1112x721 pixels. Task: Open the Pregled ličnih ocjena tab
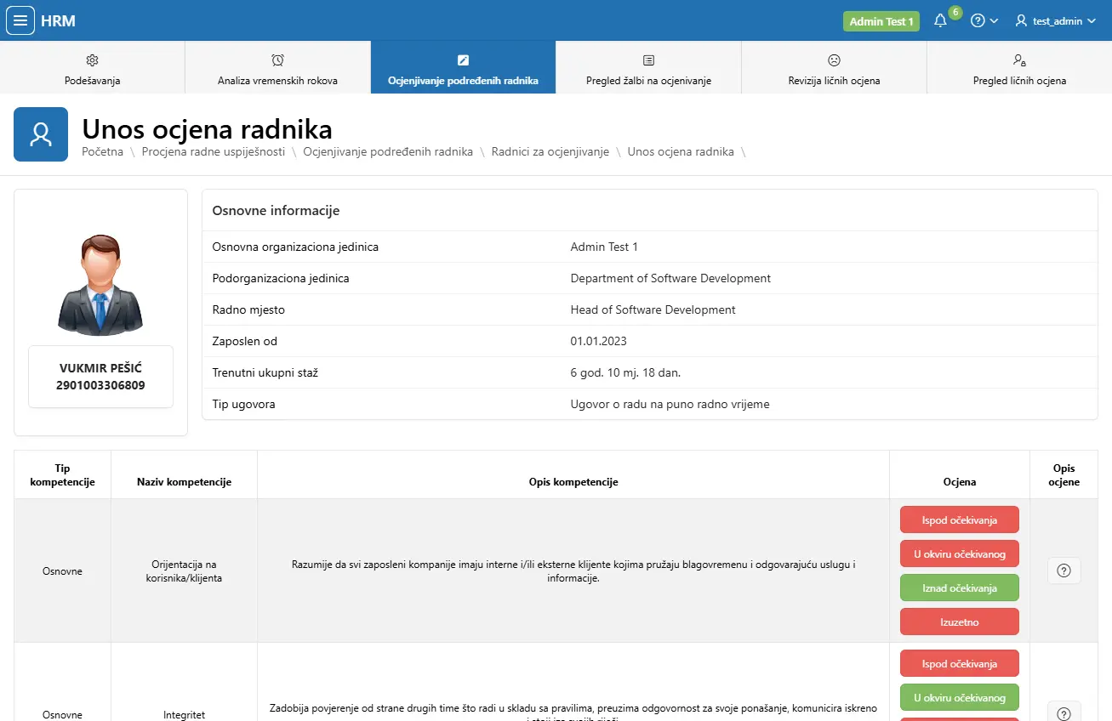1019,67
